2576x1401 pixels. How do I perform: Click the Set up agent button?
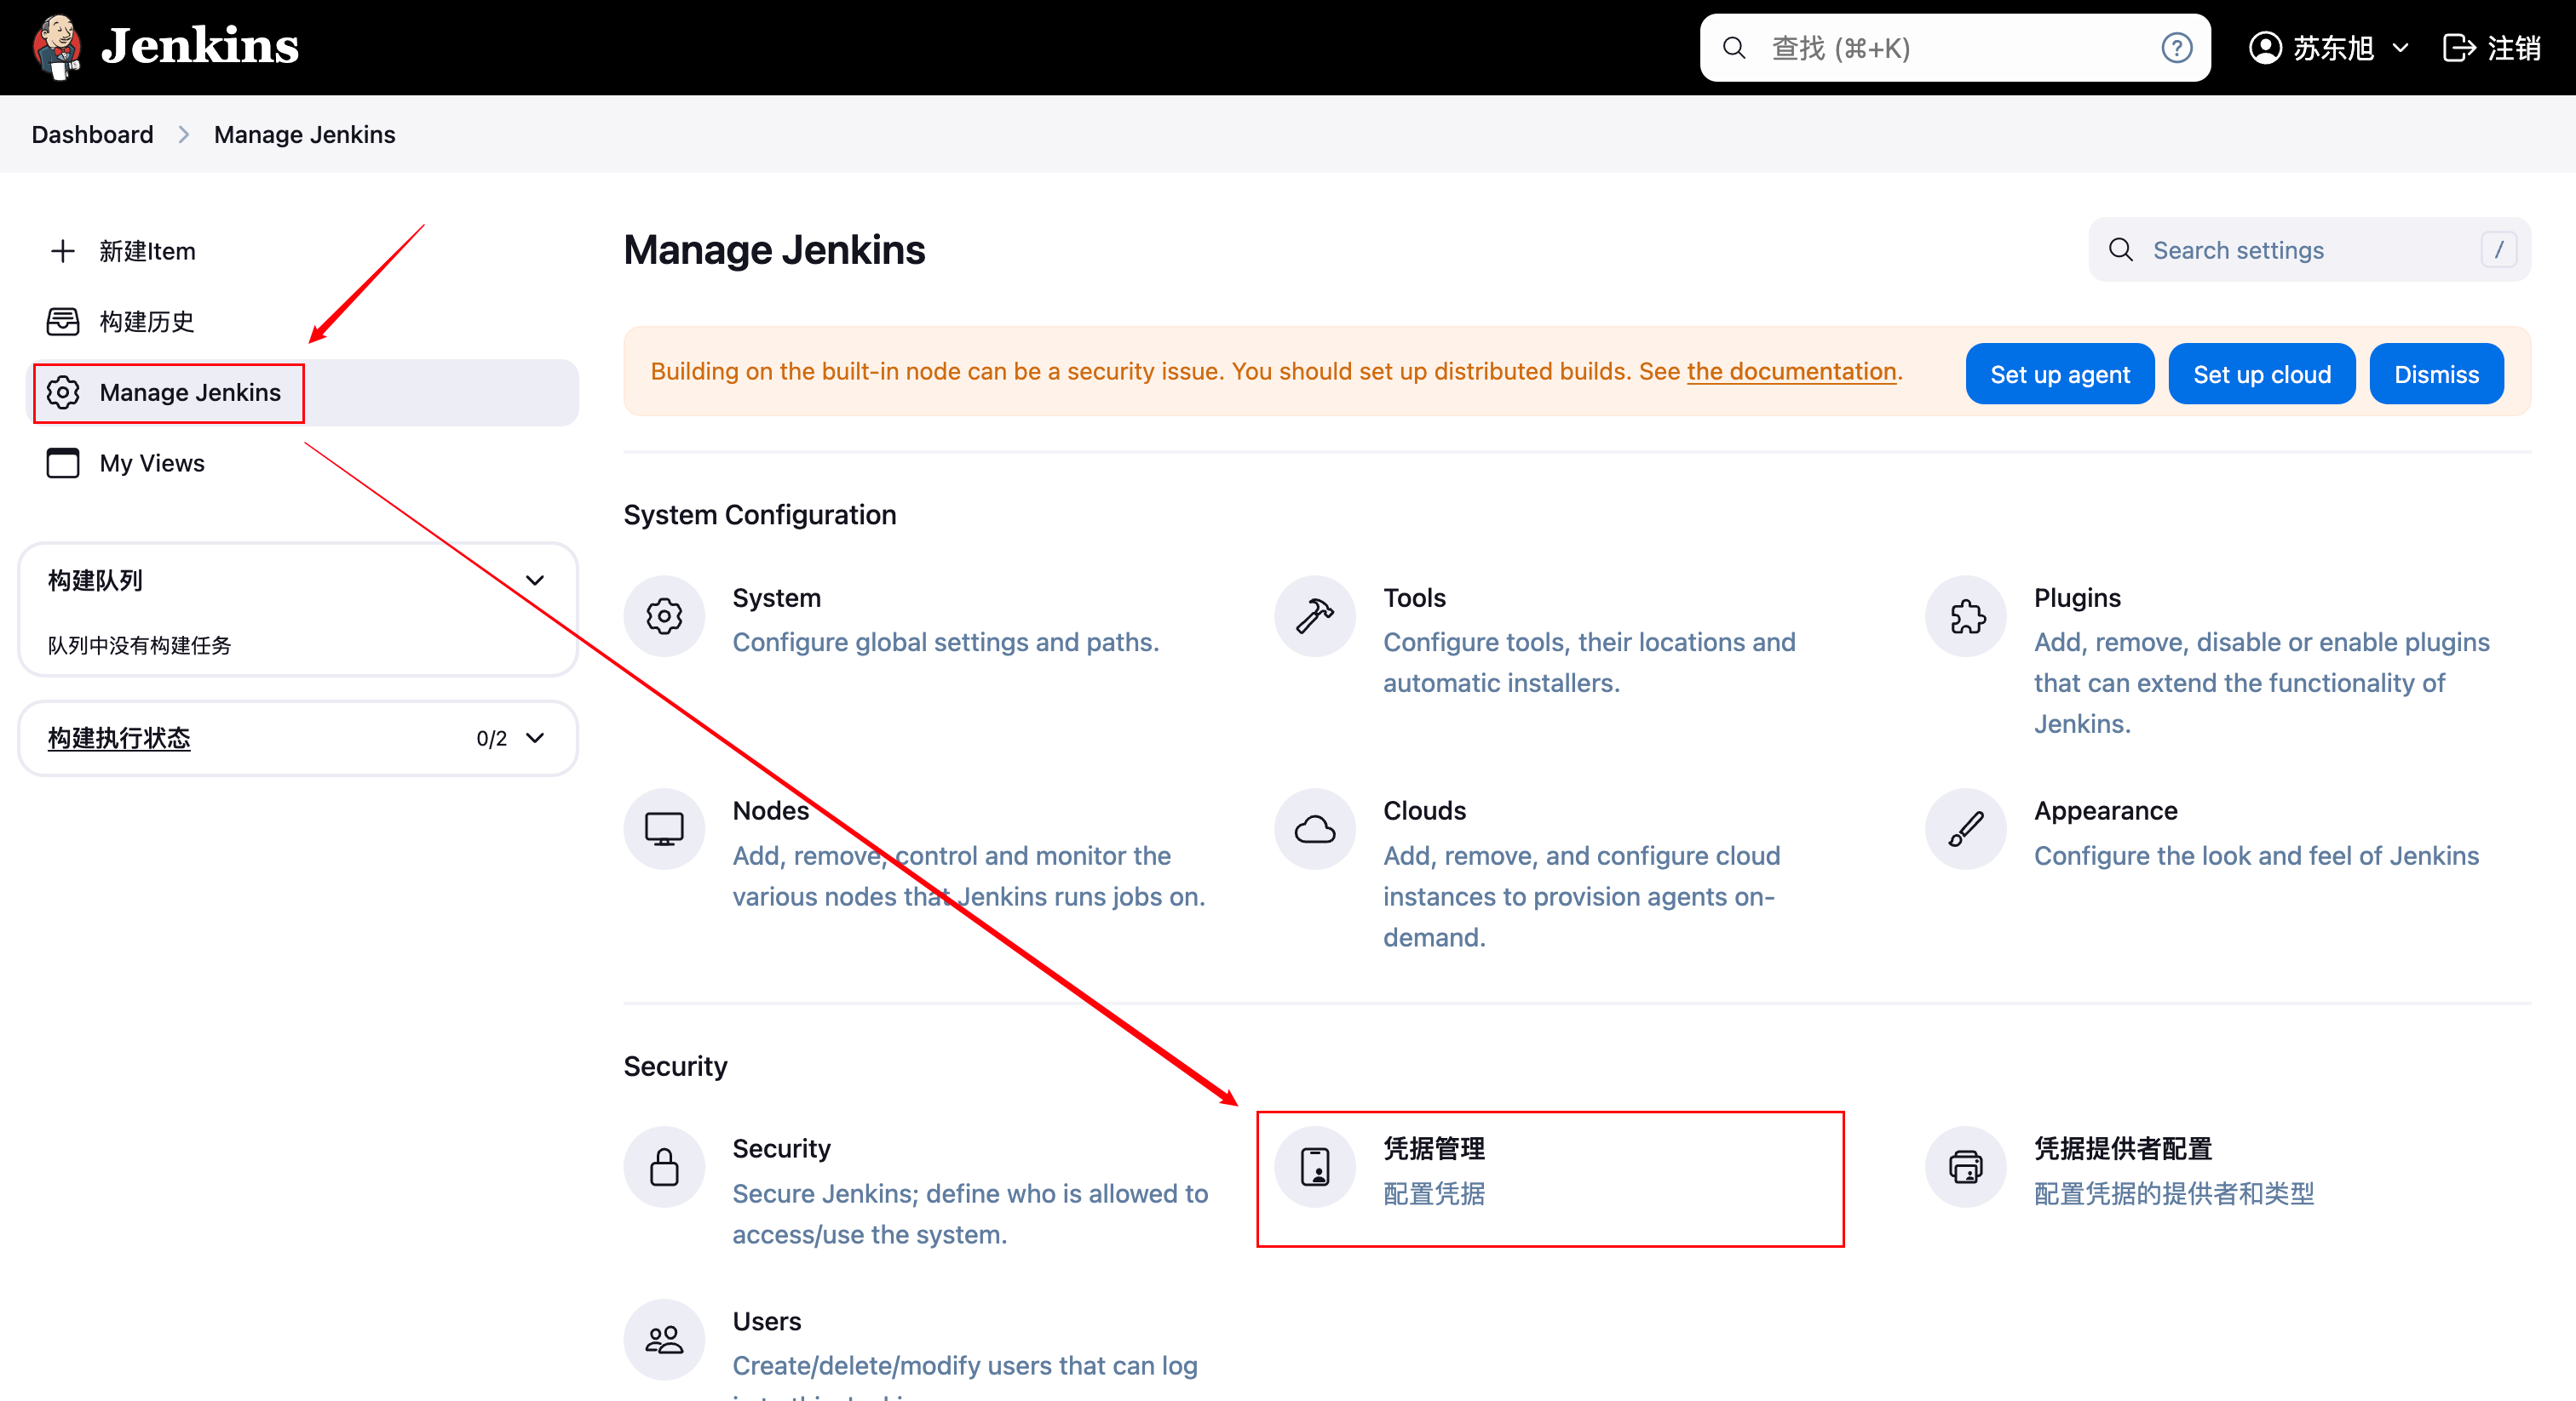point(2060,375)
